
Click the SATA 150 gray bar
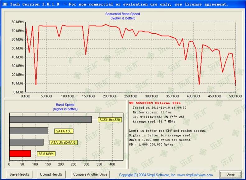coord(29,131)
